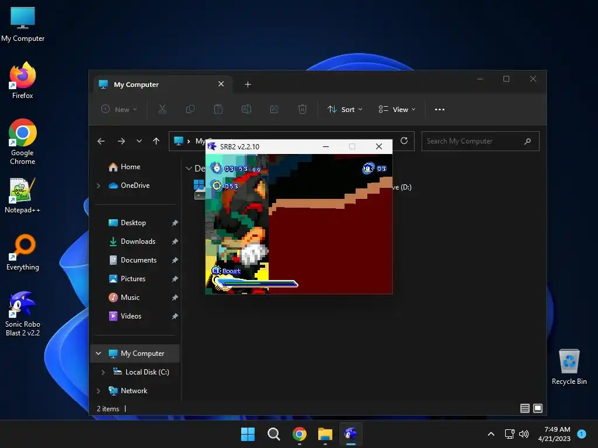Click the SRB2 Boost gauge bar
Screen dimensions: 598x448
tap(256, 283)
